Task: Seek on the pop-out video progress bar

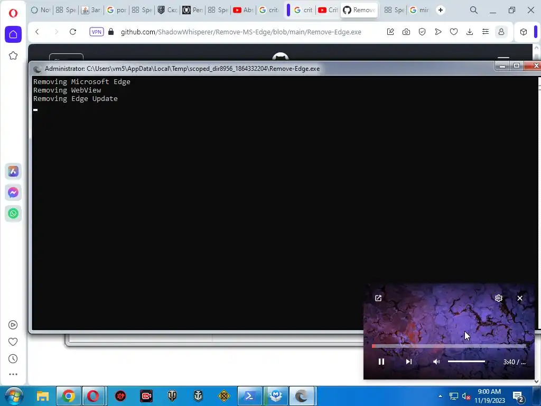Action: pos(449,346)
